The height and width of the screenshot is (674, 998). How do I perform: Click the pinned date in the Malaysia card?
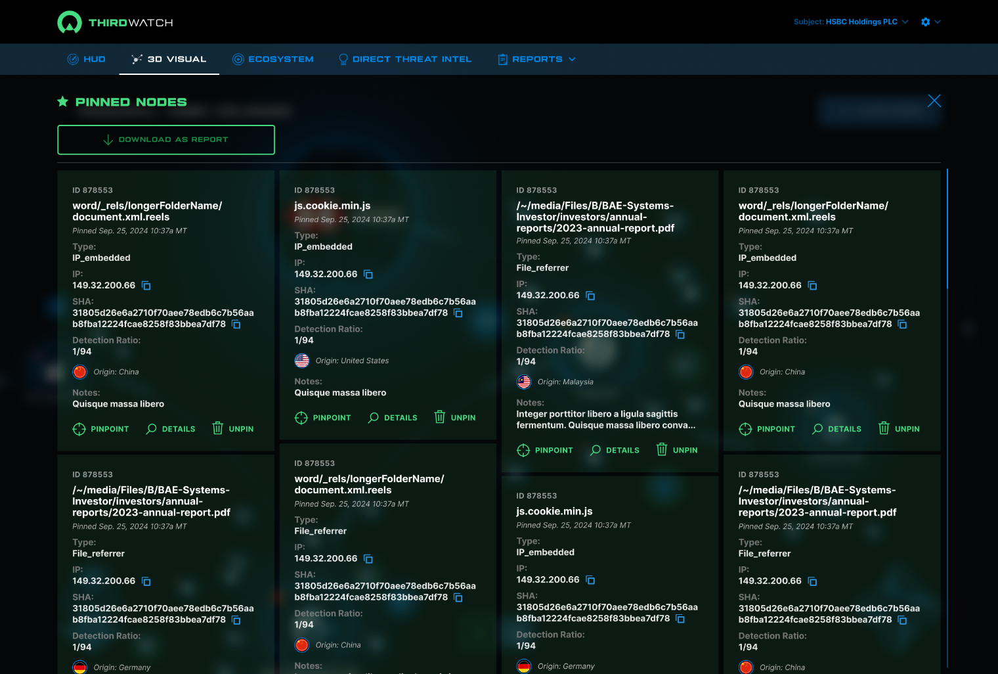click(574, 241)
